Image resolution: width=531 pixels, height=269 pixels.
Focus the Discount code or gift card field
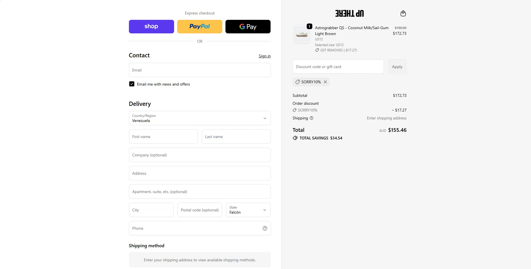pyautogui.click(x=338, y=67)
